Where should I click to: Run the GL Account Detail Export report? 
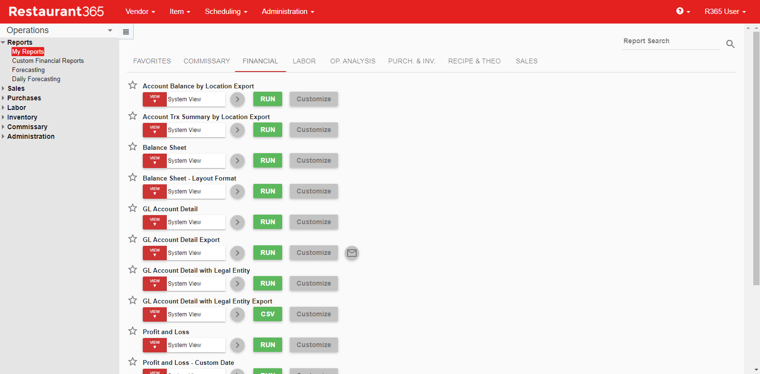pyautogui.click(x=268, y=253)
